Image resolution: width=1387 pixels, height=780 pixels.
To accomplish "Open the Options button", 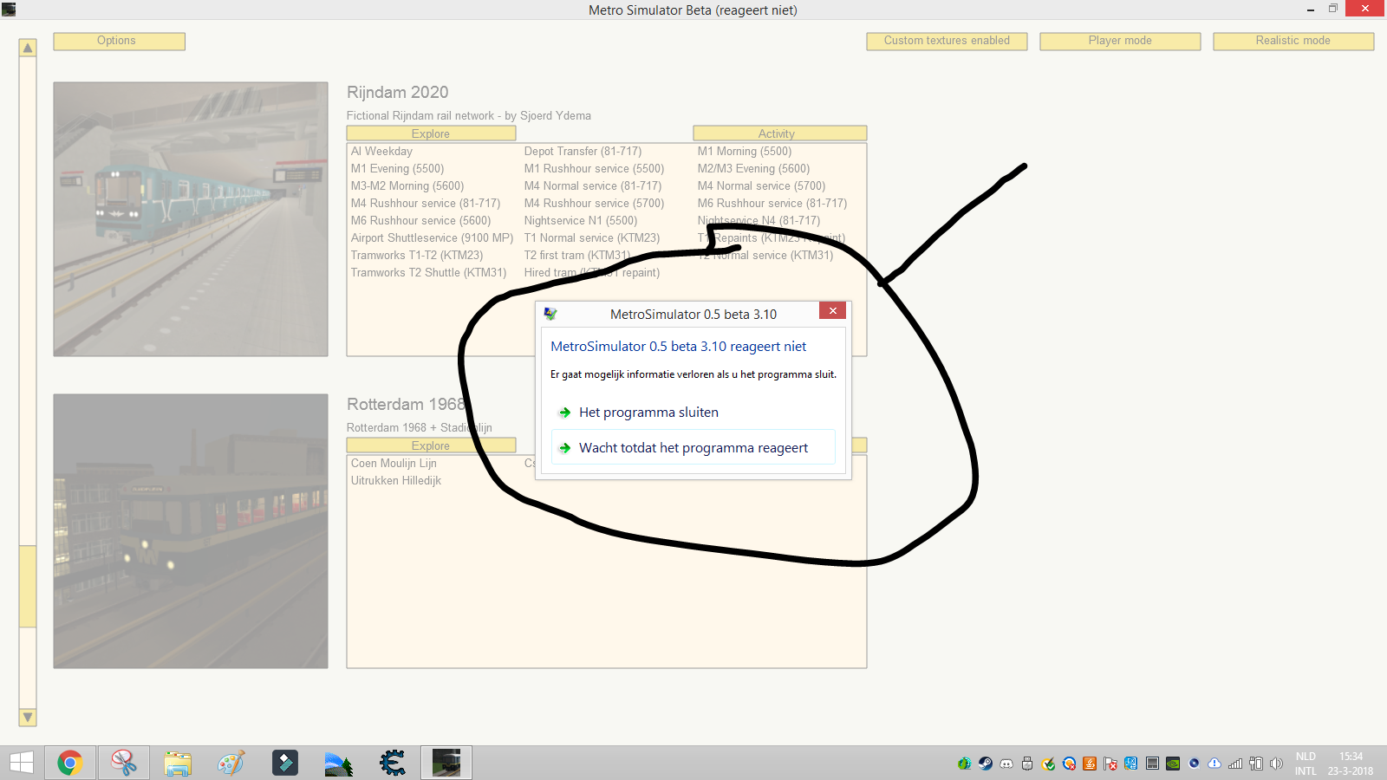I will [x=120, y=41].
